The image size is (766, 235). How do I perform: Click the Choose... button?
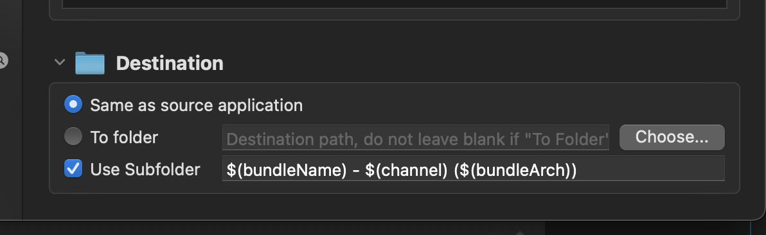672,137
